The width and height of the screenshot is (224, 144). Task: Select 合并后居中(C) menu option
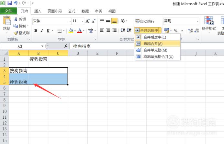[157, 37]
